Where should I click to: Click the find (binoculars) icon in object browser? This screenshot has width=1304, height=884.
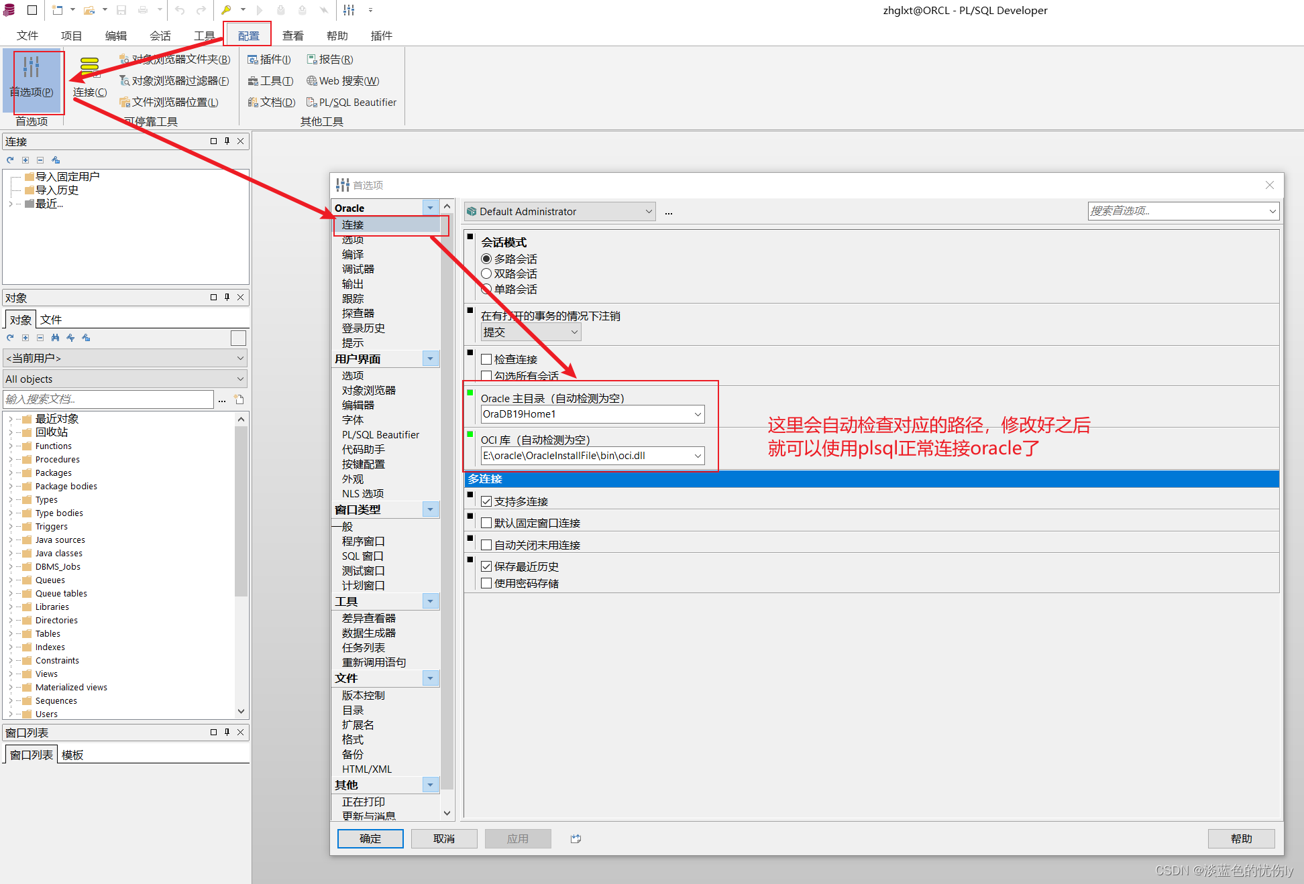55,338
